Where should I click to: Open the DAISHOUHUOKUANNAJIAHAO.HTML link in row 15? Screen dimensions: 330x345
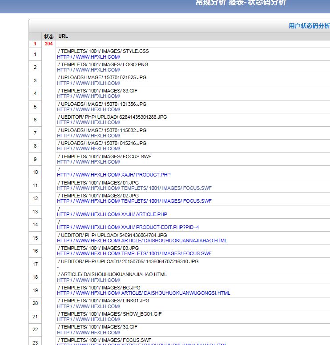[x=142, y=241]
